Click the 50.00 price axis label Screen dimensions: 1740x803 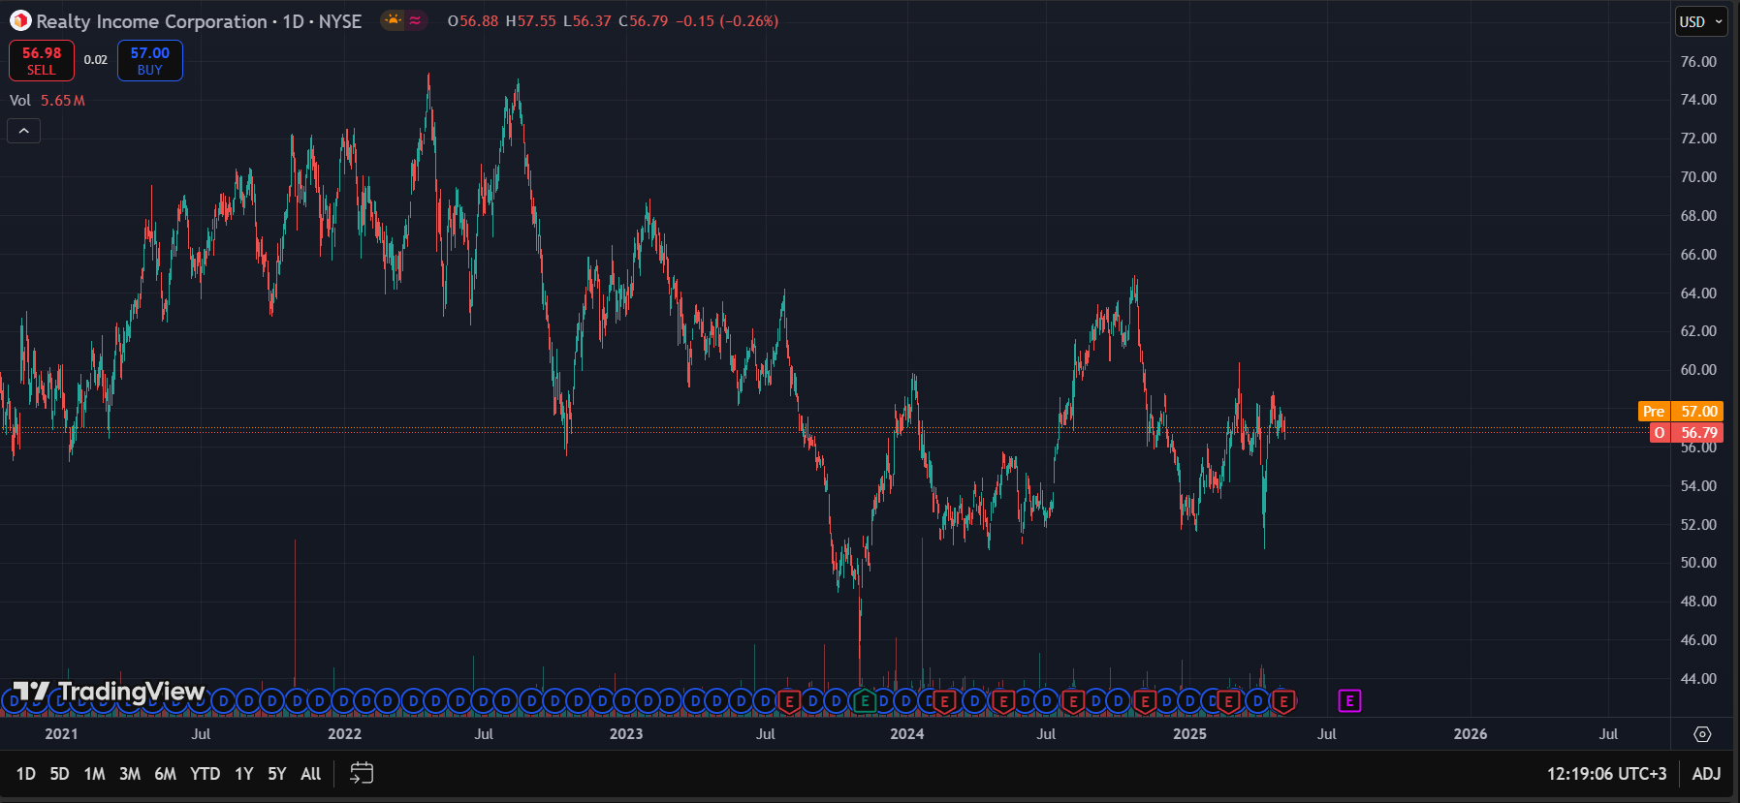(1698, 563)
